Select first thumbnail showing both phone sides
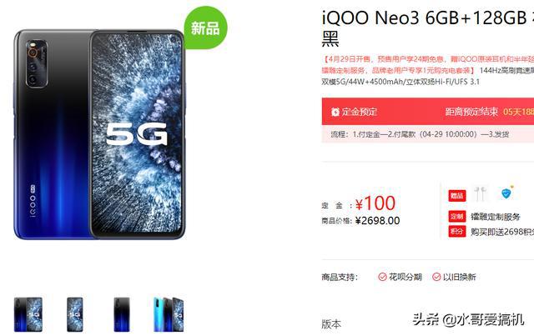This screenshot has height=336, width=534. (x=28, y=314)
